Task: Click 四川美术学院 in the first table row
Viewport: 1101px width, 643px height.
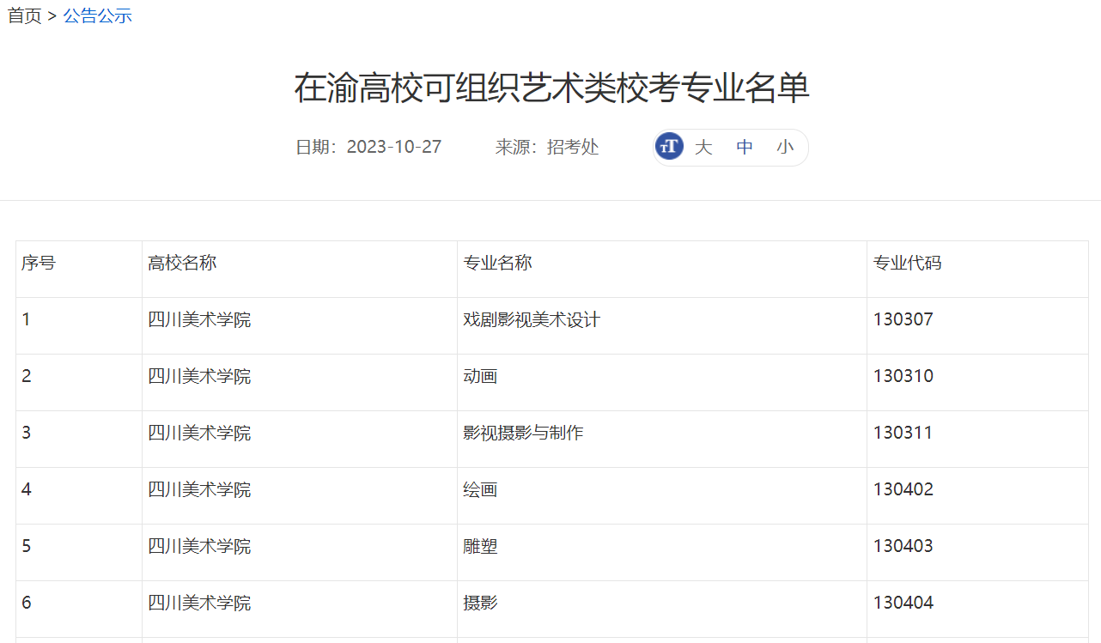Action: click(x=200, y=318)
